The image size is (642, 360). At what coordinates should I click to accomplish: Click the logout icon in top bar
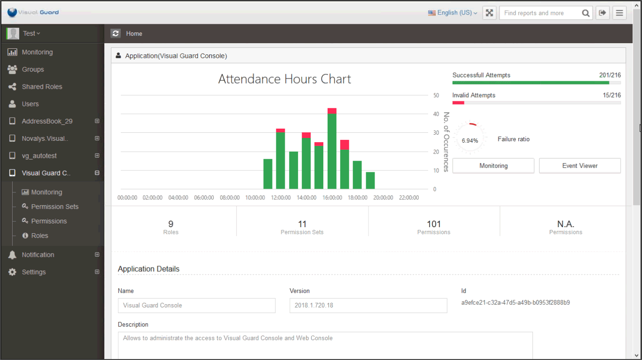point(603,13)
